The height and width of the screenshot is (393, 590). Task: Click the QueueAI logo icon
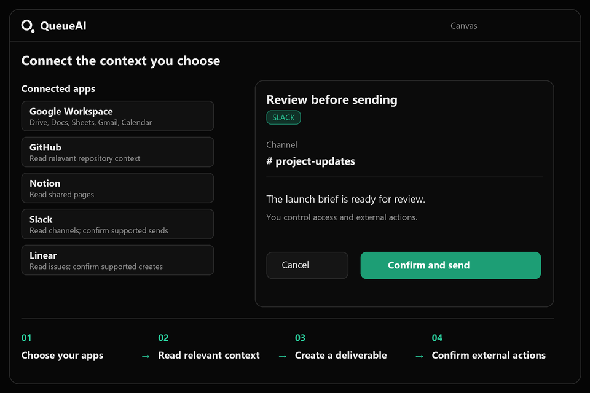[28, 26]
